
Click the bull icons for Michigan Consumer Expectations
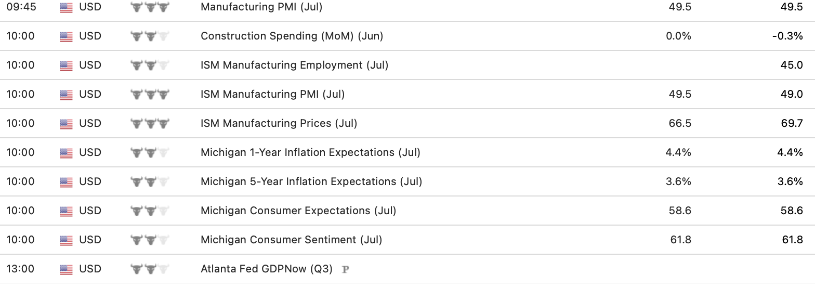coord(150,211)
